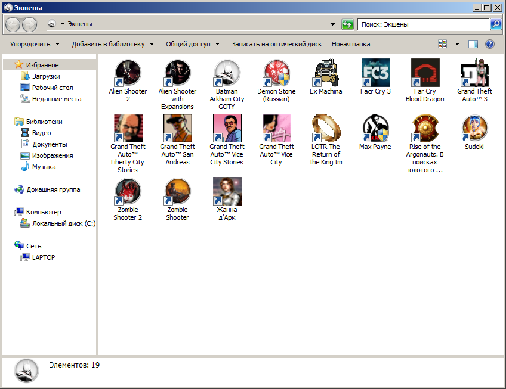Select Домашняя группа in the sidebar
This screenshot has height=389, width=506.
click(53, 189)
